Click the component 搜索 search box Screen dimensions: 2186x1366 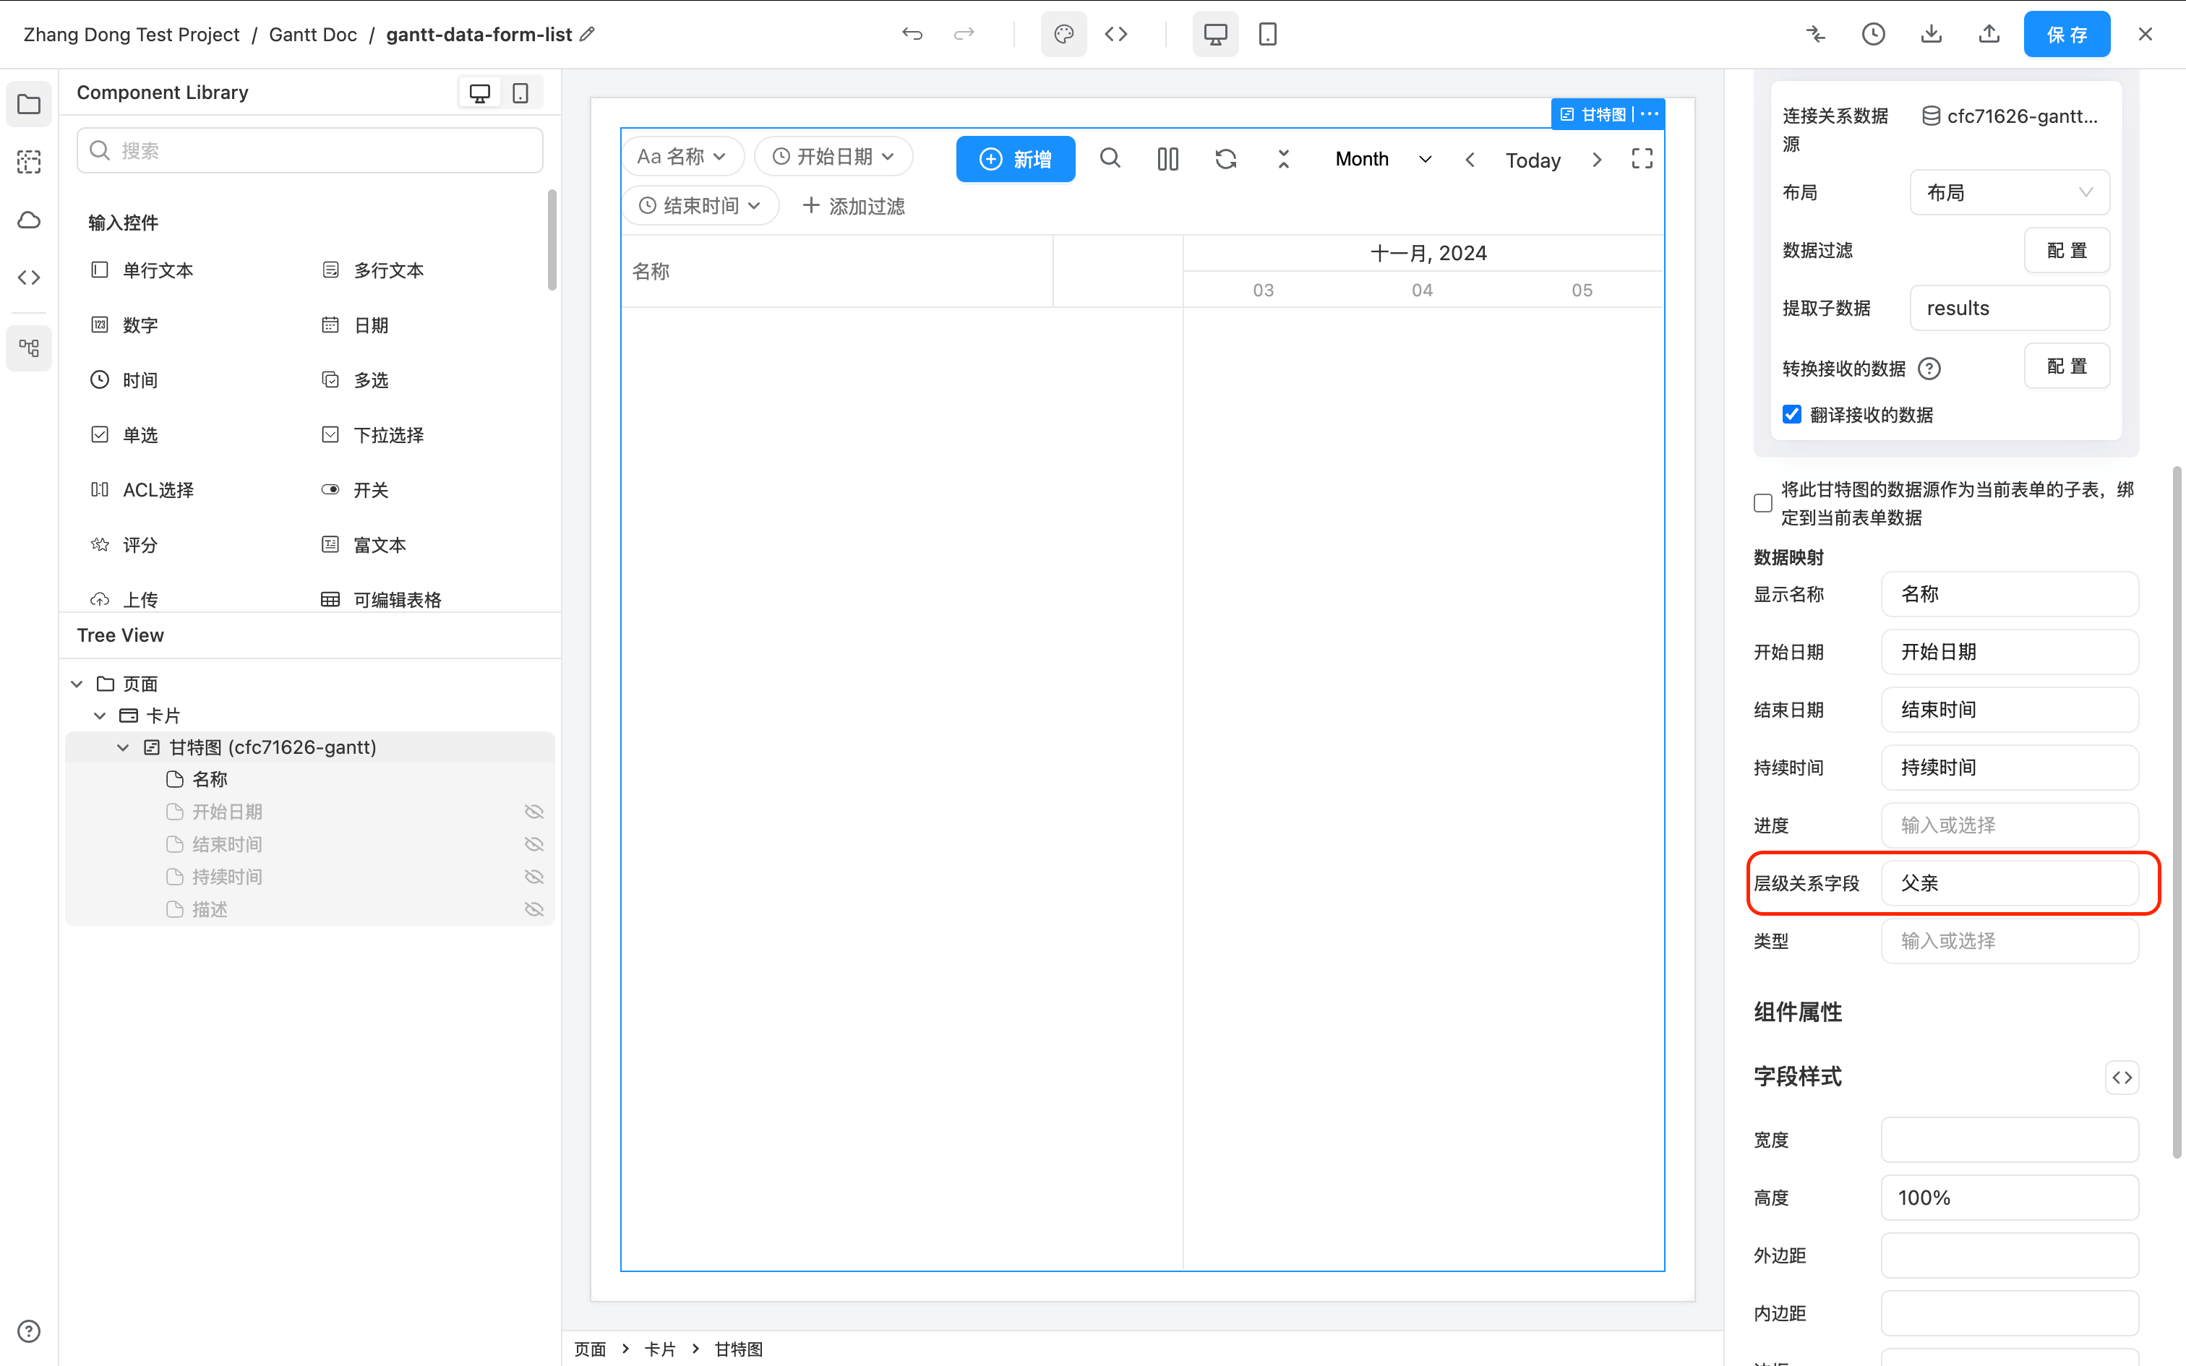click(x=310, y=150)
